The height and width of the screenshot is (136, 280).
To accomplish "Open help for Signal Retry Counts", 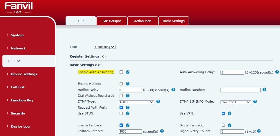I will coord(259,131).
